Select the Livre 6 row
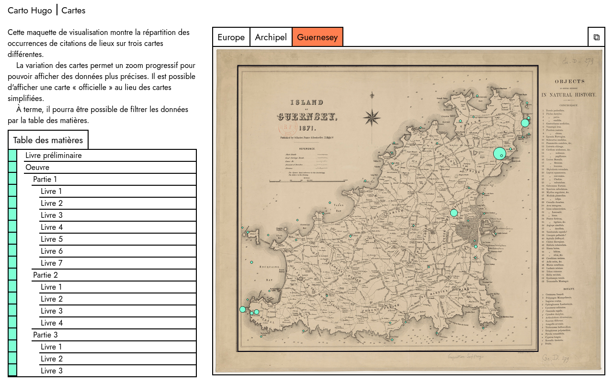This screenshot has width=613, height=383. pyautogui.click(x=118, y=251)
